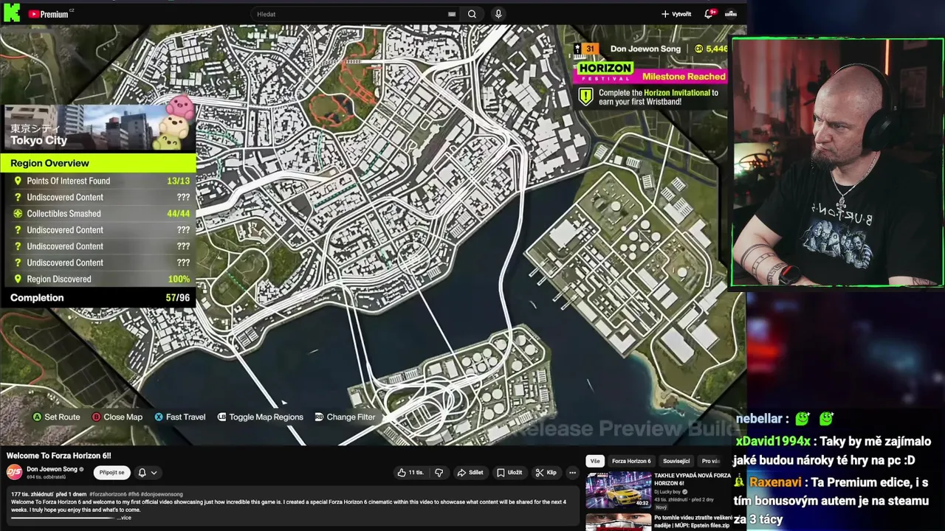Click the shield icon beside Horizon Invitational
This screenshot has width=945, height=531.
click(x=585, y=97)
